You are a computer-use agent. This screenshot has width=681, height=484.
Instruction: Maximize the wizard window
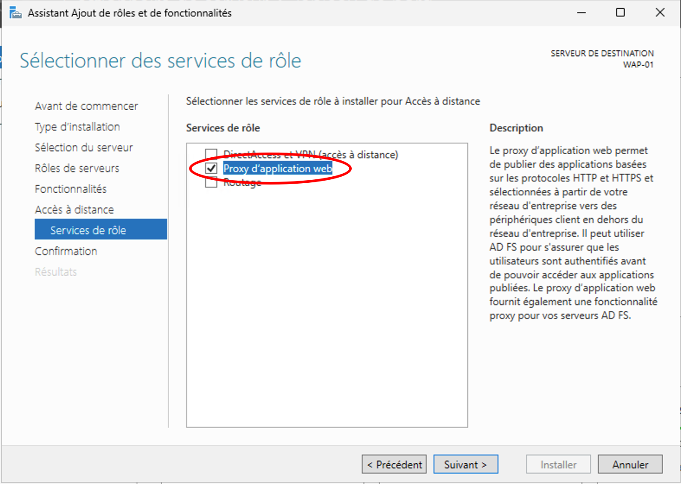620,13
